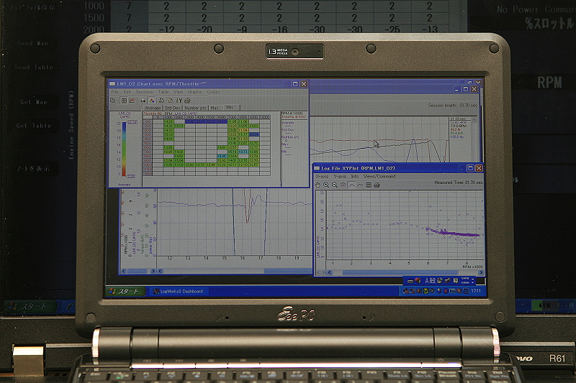
Task: Switch to table grid view icon
Action: click(124, 101)
